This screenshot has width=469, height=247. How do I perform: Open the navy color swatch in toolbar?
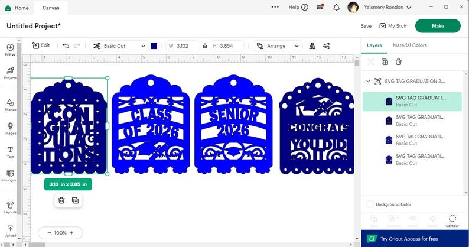click(154, 46)
